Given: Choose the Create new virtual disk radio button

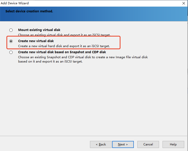Looking at the screenshot, I should click(11, 41).
